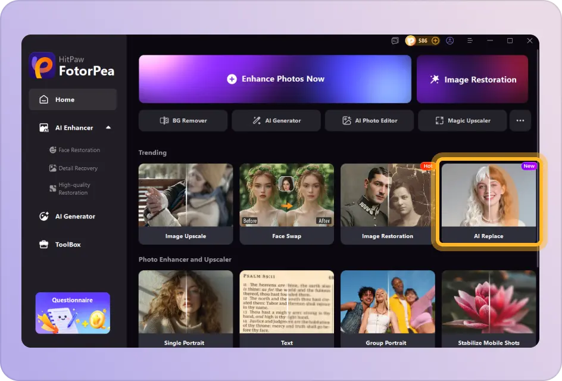562x381 pixels.
Task: Open the Magic Upscaler tool
Action: pyautogui.click(x=463, y=120)
